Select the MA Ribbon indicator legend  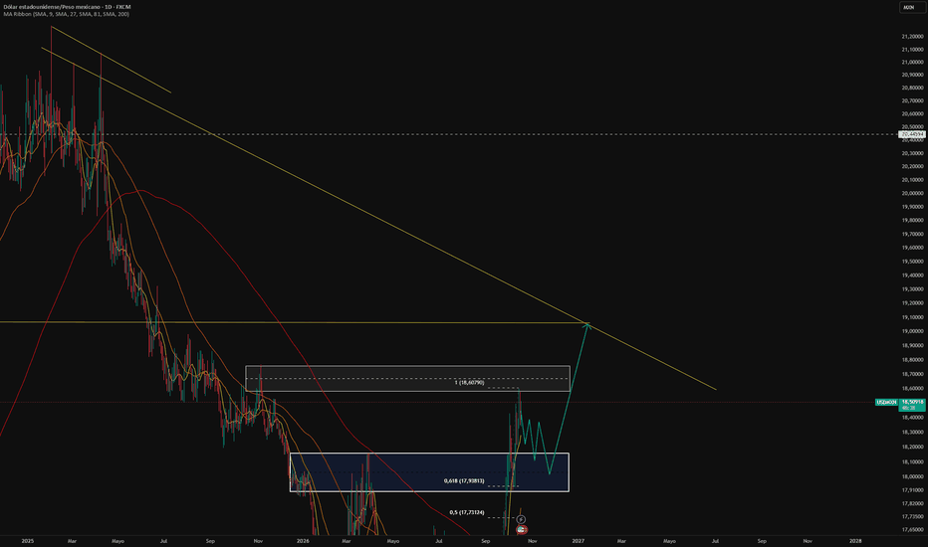pyautogui.click(x=67, y=14)
